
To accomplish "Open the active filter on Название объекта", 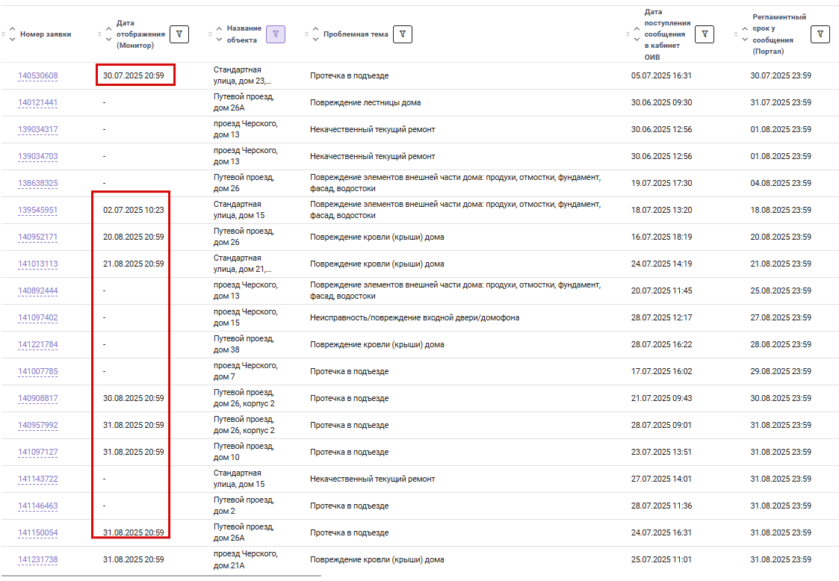I will pyautogui.click(x=276, y=34).
